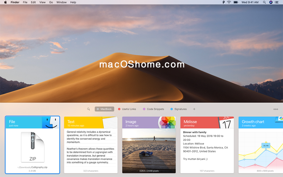The height and width of the screenshot is (177, 283).
Task: Open the Finder menu
Action: coord(15,2)
